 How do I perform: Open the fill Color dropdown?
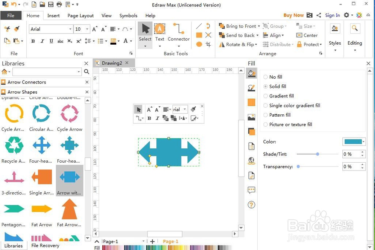point(363,142)
